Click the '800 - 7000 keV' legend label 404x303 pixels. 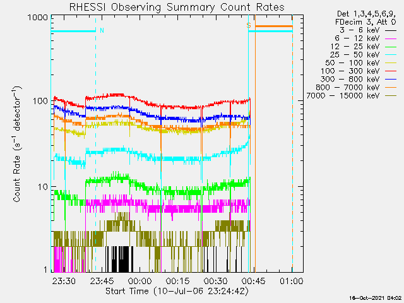click(x=348, y=88)
